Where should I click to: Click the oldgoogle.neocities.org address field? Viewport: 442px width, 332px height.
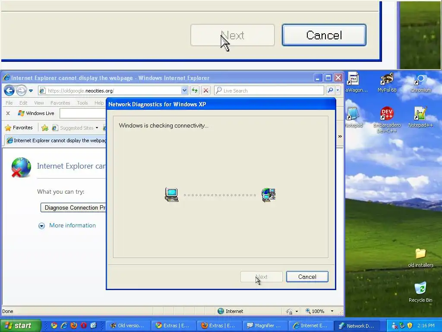[114, 91]
